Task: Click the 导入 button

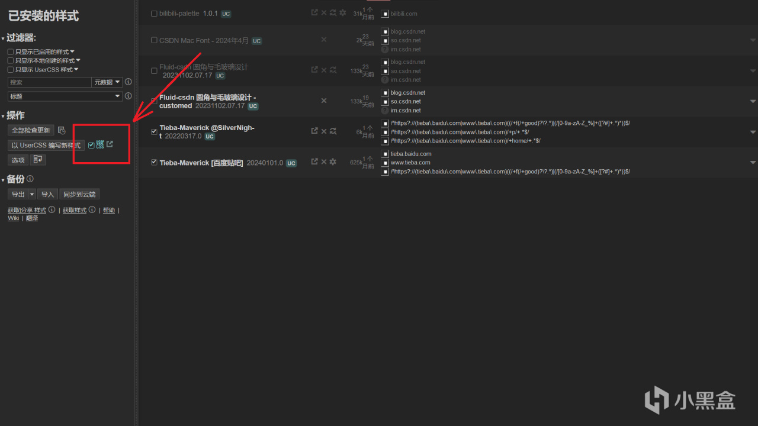Action: [x=47, y=194]
